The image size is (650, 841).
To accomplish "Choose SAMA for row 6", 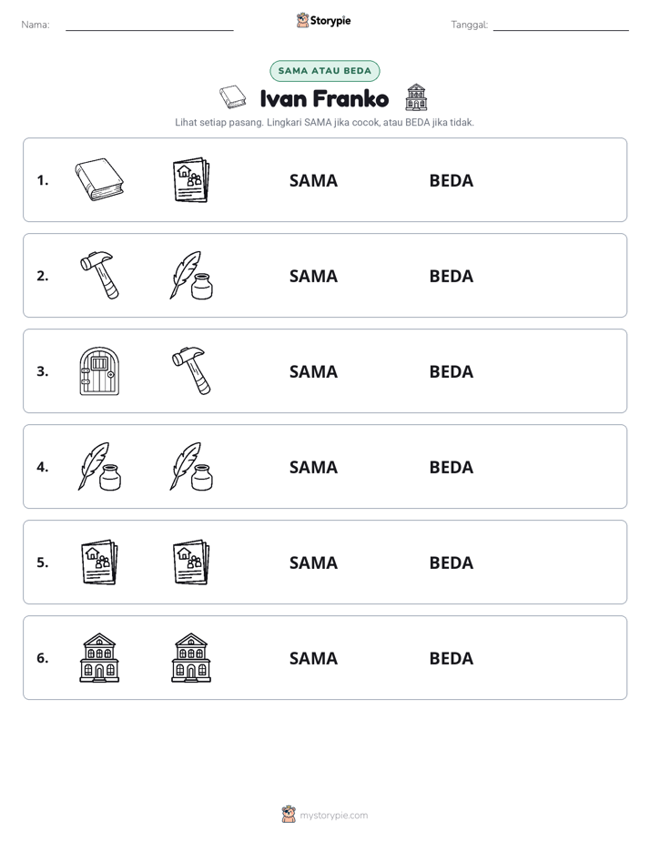I will [313, 658].
